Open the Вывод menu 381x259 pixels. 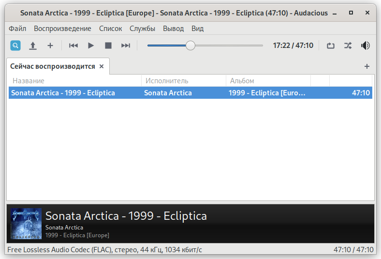tap(173, 29)
